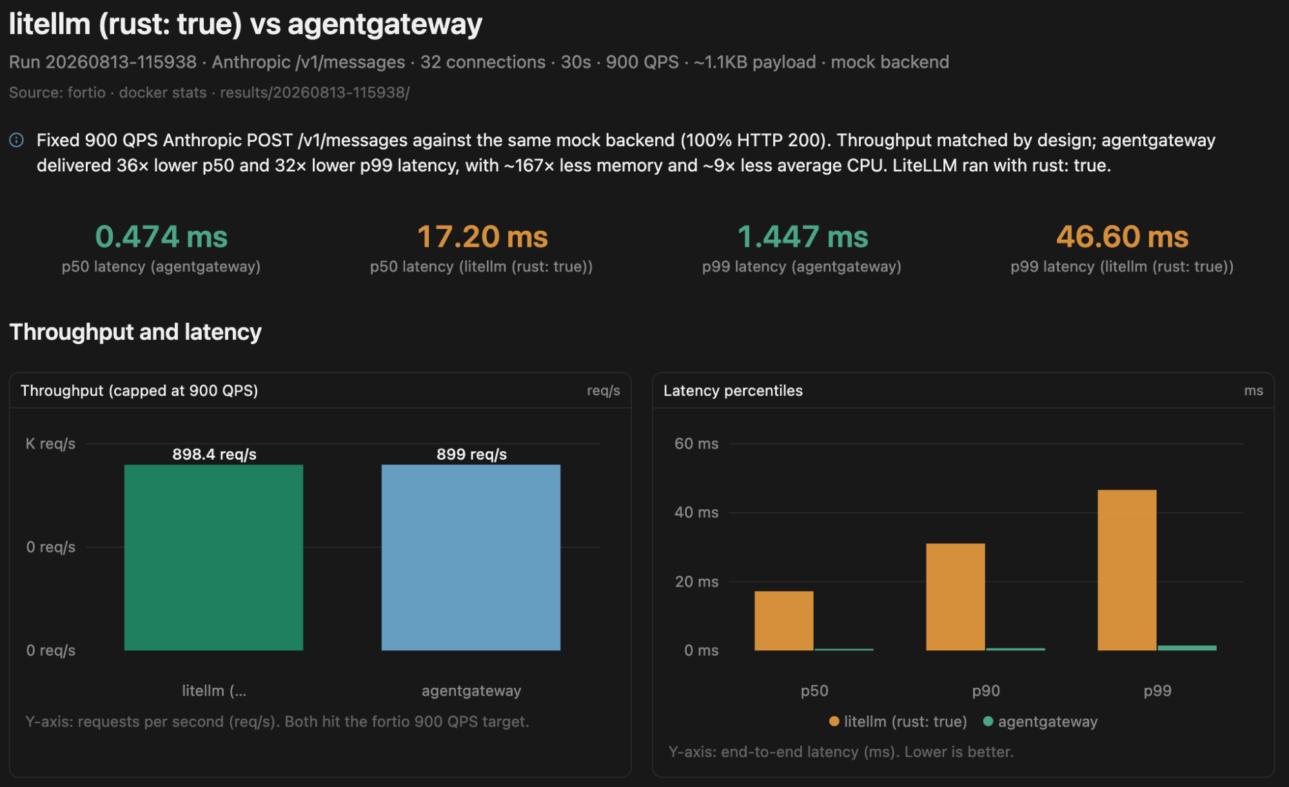1289x787 pixels.
Task: Click the "p50" x-axis label
Action: click(x=814, y=691)
